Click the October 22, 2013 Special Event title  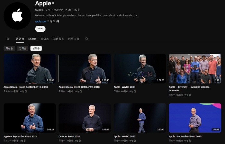79,87
